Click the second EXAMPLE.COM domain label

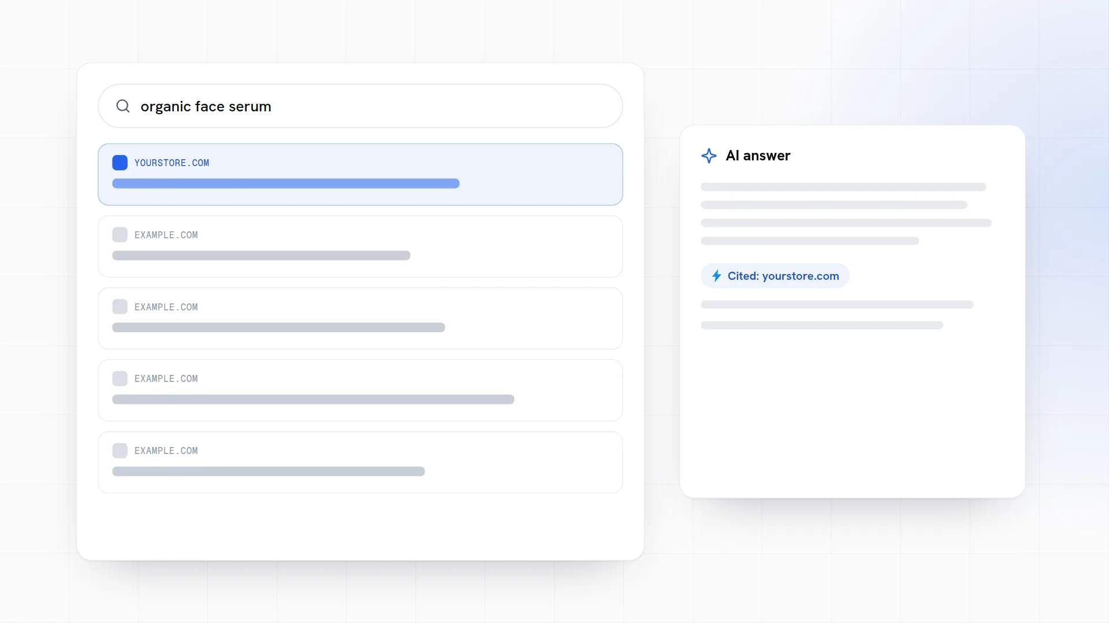coord(166,307)
